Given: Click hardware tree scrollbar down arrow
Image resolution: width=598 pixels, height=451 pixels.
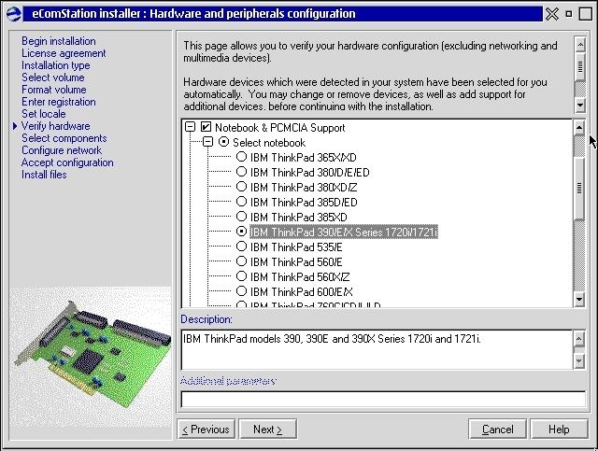Looking at the screenshot, I should pos(579,300).
